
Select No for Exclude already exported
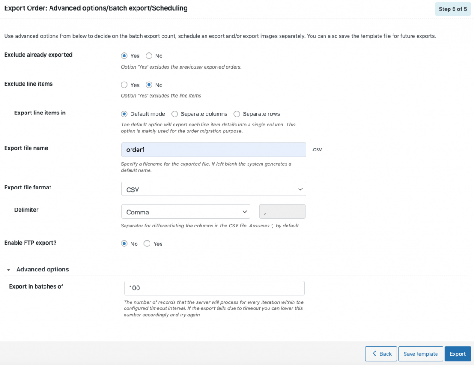point(149,56)
